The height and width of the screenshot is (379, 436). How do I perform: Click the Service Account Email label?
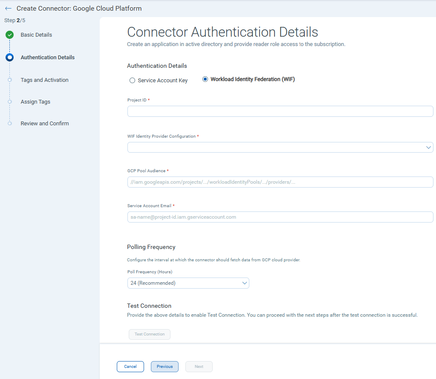pyautogui.click(x=149, y=206)
